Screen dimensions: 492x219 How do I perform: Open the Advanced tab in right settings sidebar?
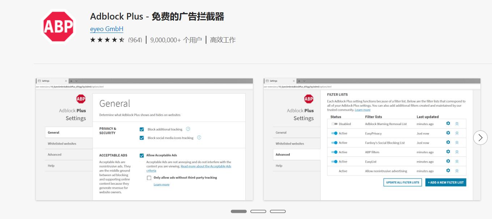(283, 154)
